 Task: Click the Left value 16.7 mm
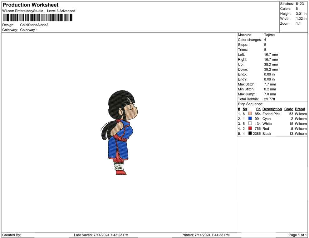271,55
